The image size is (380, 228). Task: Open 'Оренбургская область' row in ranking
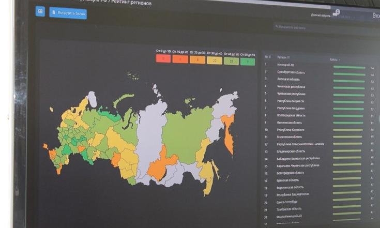[292, 72]
